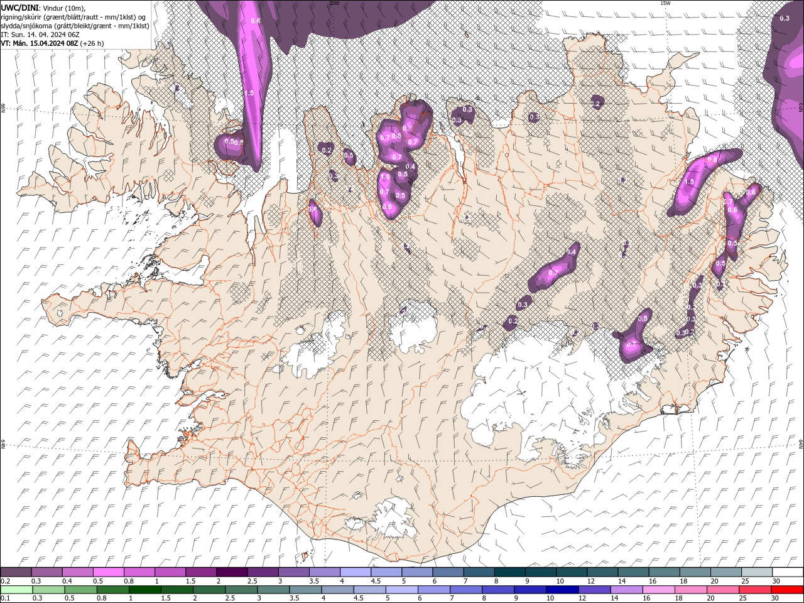Click the 'VT: Mán. 15.04.2024 08Z' valid time
The height and width of the screenshot is (603, 804).
tap(40, 43)
